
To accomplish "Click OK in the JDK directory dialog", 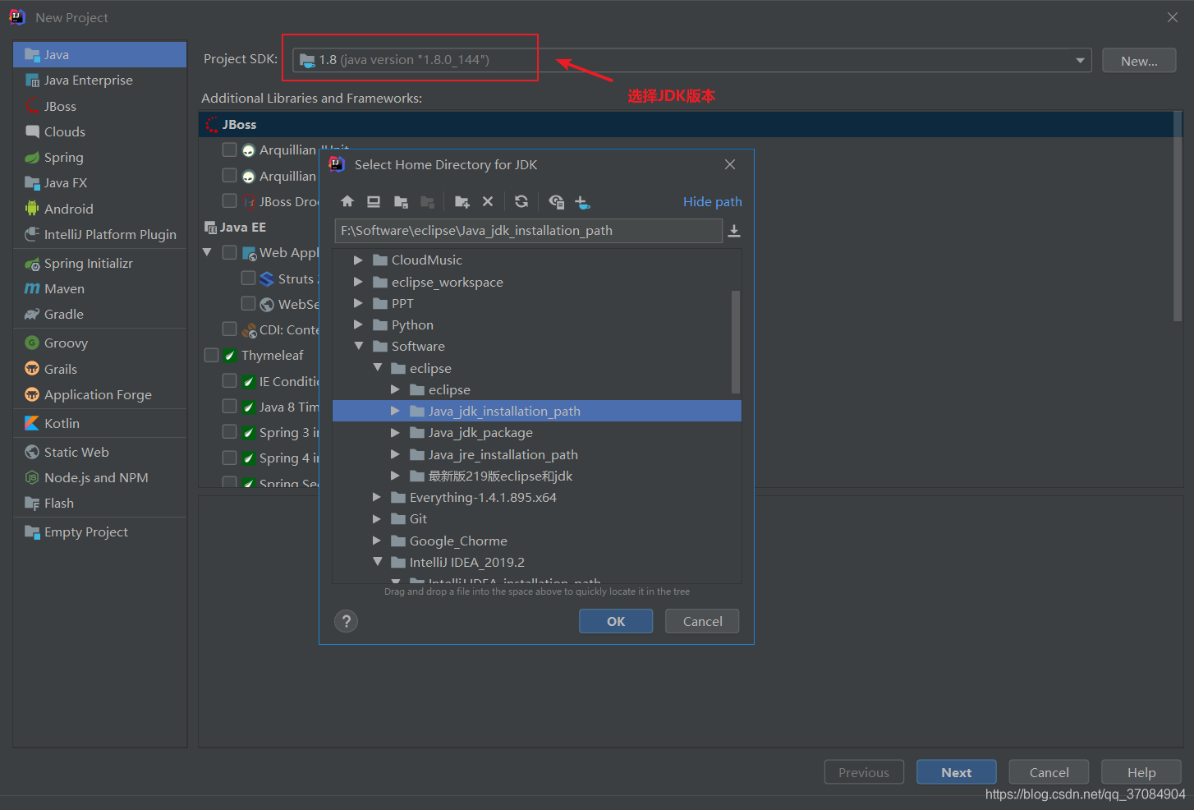I will 616,621.
